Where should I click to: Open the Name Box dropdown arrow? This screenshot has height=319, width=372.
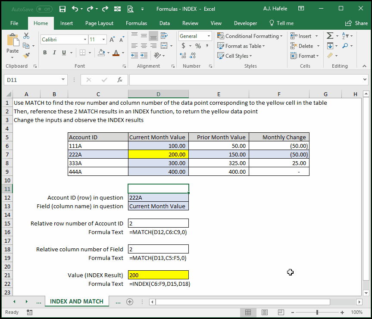click(x=63, y=80)
